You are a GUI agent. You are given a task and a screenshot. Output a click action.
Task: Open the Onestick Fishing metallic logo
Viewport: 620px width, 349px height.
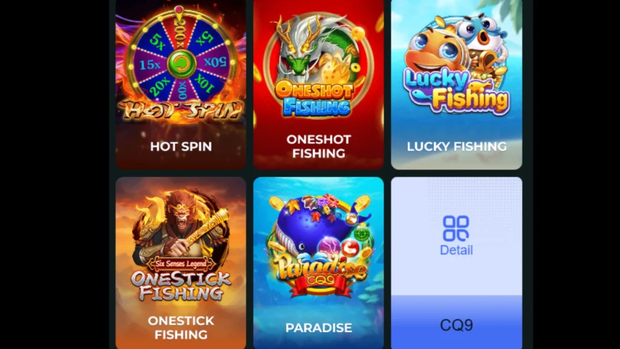coord(181,286)
